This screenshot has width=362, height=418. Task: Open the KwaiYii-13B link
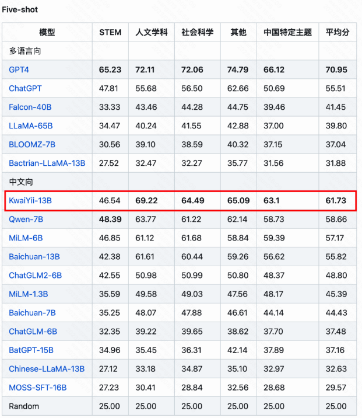30,200
